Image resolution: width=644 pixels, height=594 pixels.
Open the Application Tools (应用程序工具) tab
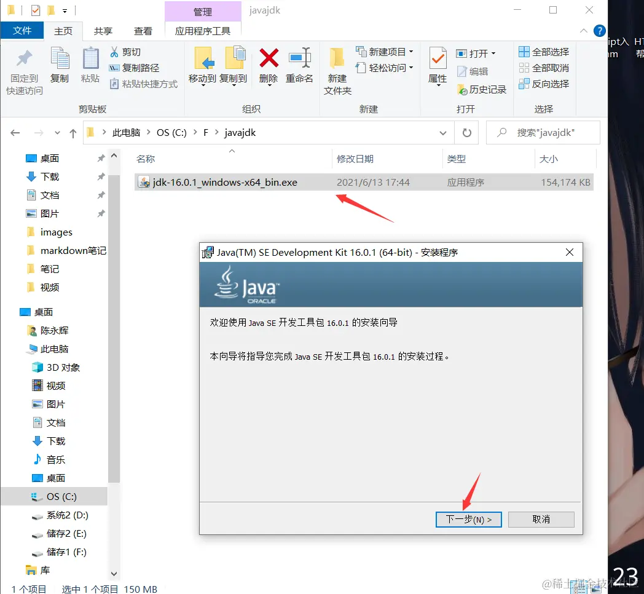click(203, 31)
